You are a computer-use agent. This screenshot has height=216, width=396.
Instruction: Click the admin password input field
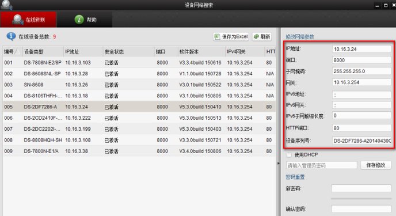(322, 165)
